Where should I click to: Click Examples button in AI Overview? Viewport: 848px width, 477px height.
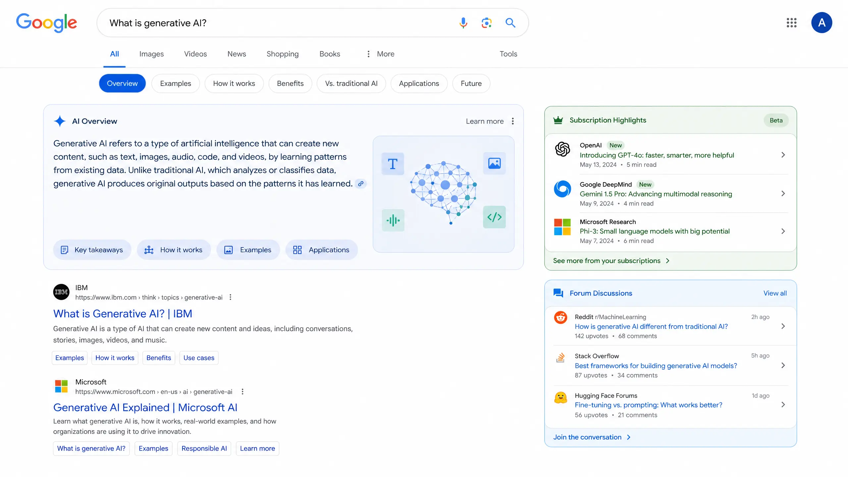tap(248, 250)
